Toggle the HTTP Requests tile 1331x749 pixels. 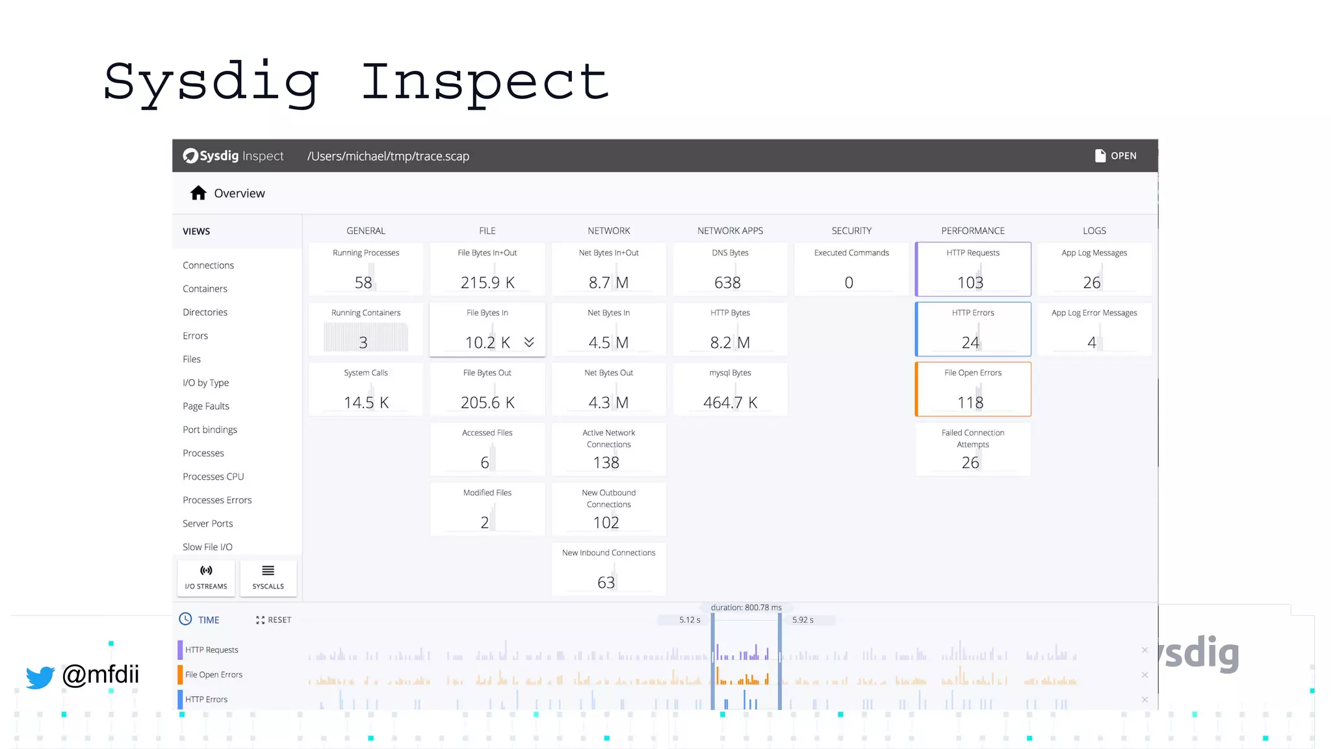pyautogui.click(x=973, y=269)
